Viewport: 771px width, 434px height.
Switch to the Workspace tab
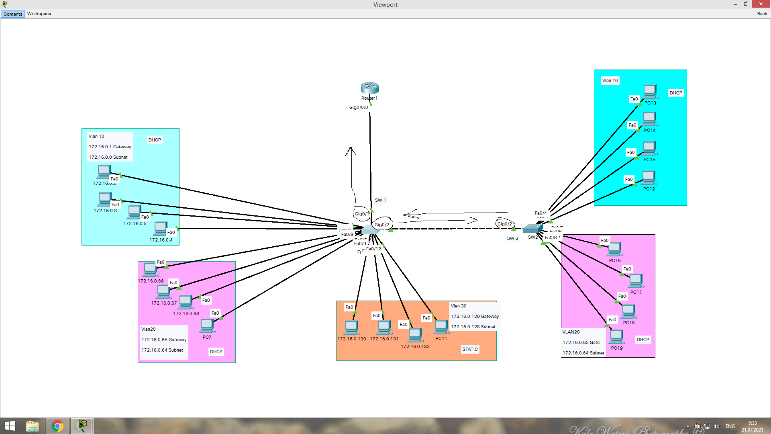pyautogui.click(x=39, y=14)
